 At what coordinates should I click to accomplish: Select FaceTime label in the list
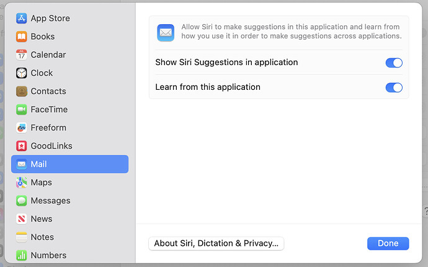(x=49, y=110)
